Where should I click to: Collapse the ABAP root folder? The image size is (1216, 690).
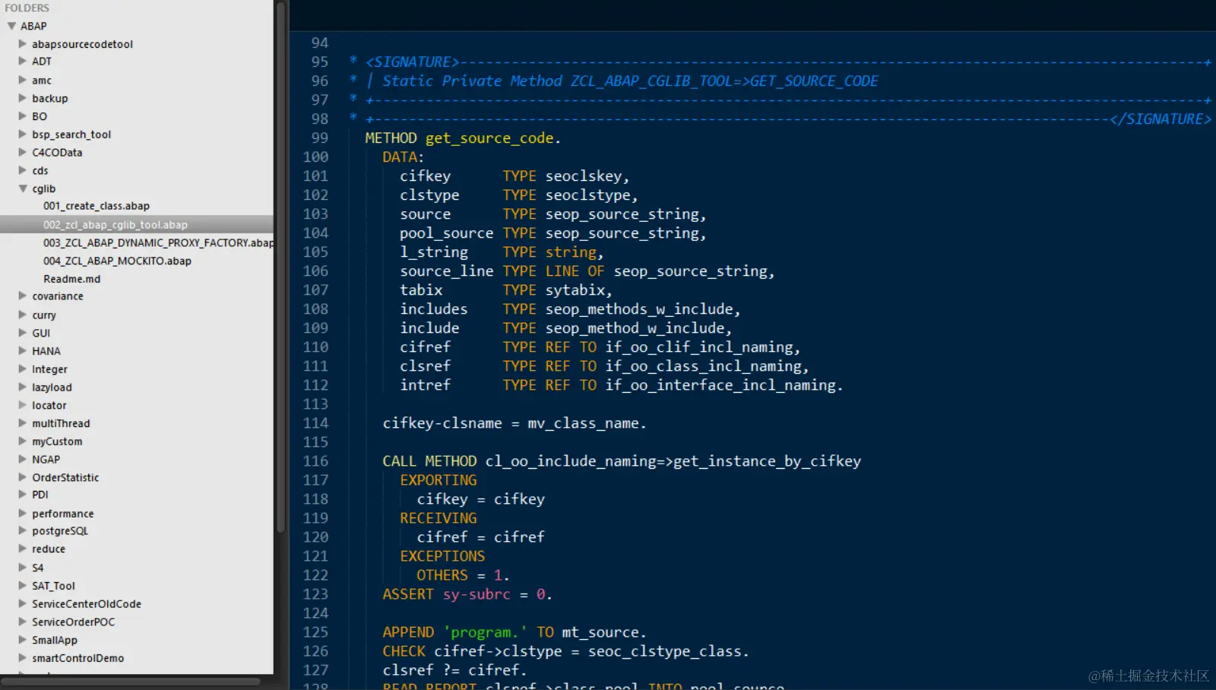click(12, 25)
